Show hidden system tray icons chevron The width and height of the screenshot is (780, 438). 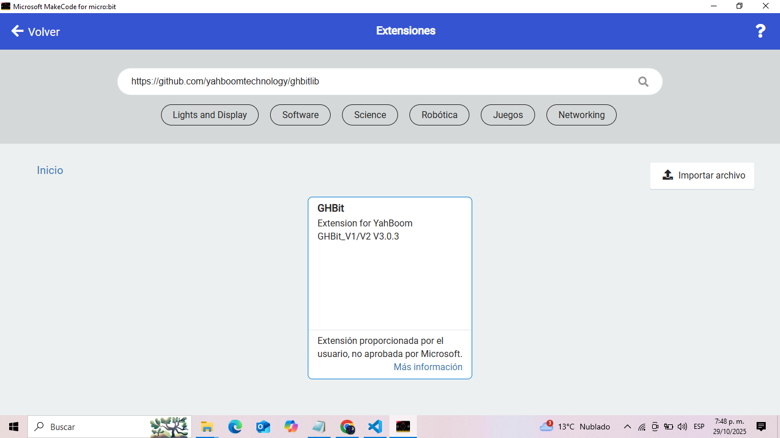(x=627, y=427)
